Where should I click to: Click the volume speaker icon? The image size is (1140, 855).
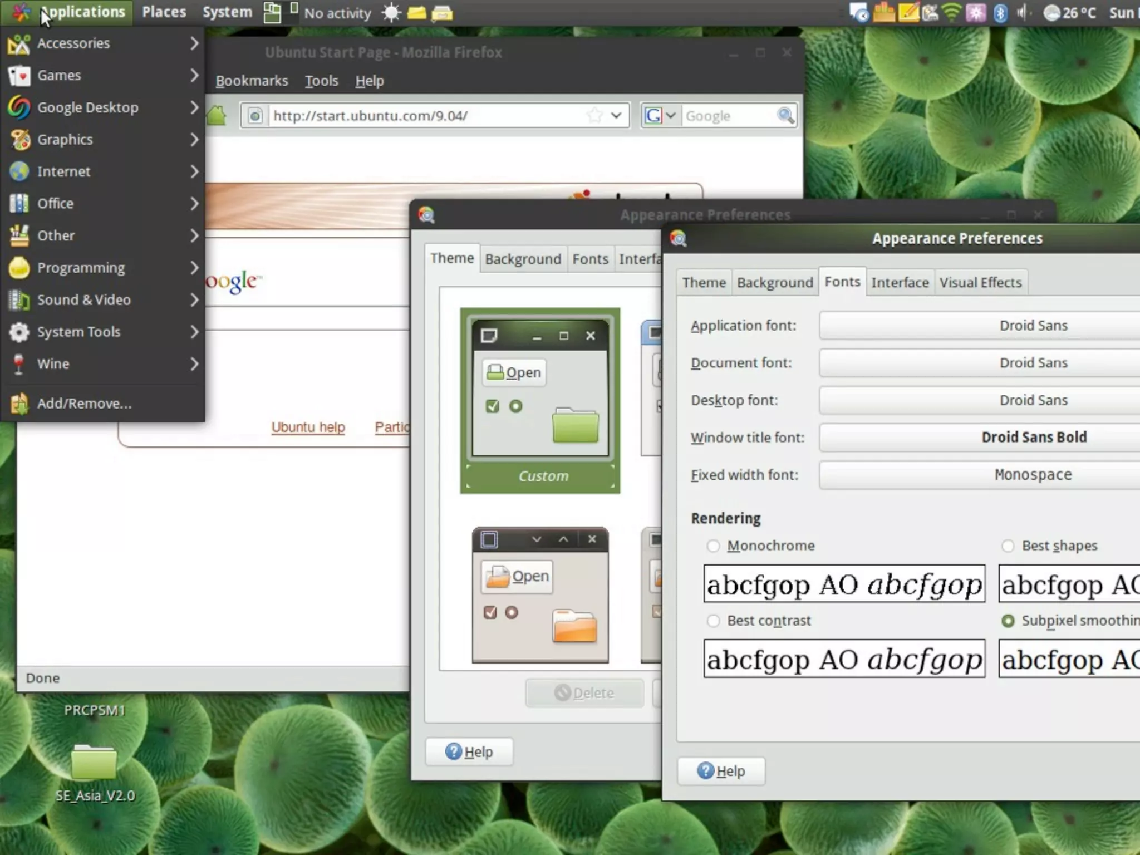pos(1021,13)
